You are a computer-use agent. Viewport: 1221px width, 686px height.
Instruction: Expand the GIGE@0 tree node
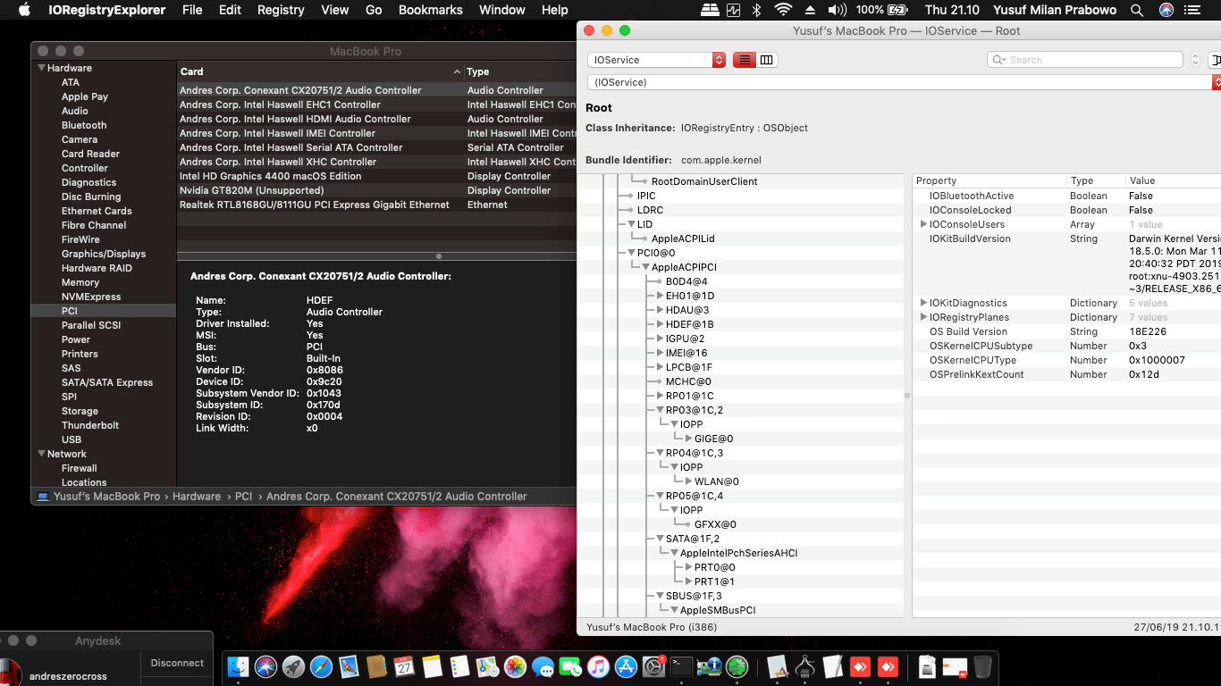pyautogui.click(x=688, y=439)
